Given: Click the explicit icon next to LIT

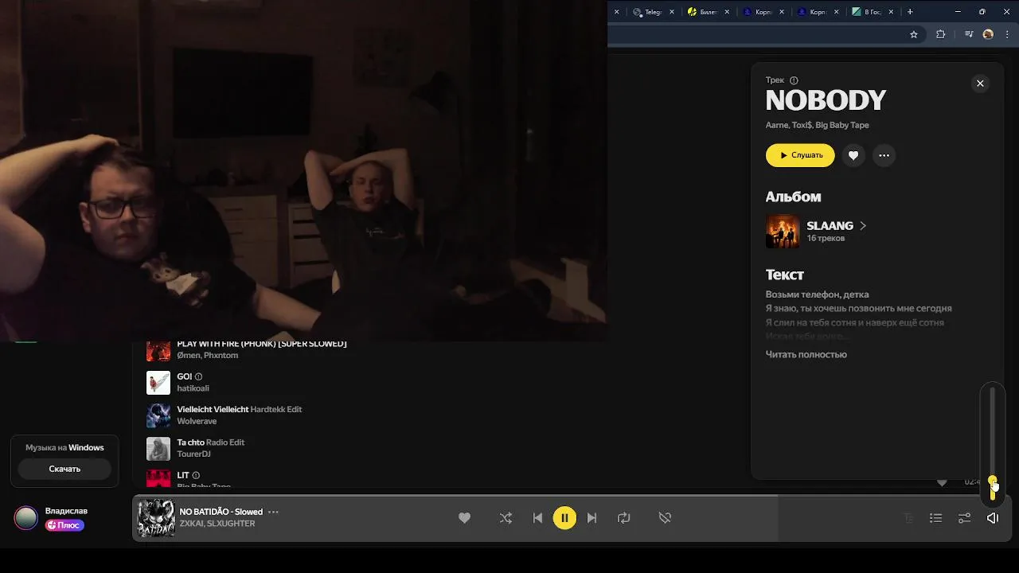Looking at the screenshot, I should click(196, 475).
